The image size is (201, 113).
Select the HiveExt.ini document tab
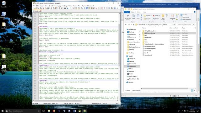coord(37,11)
